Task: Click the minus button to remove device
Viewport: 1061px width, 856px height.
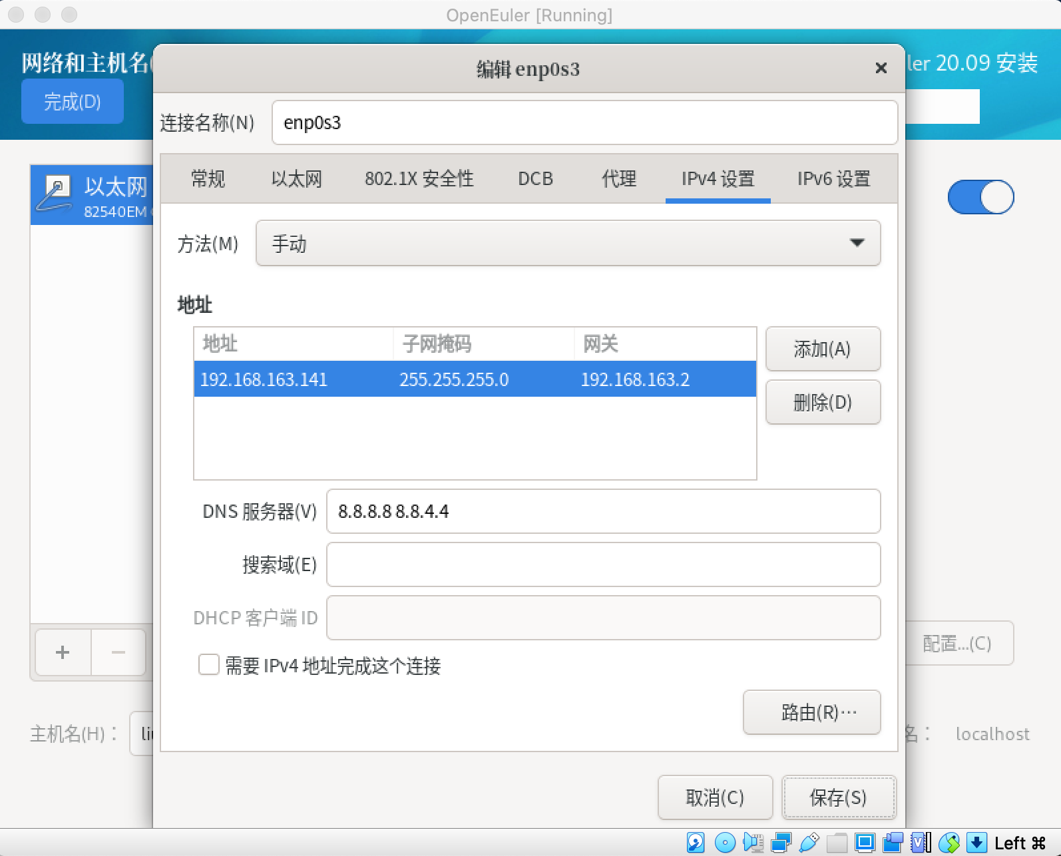Action: tap(118, 652)
